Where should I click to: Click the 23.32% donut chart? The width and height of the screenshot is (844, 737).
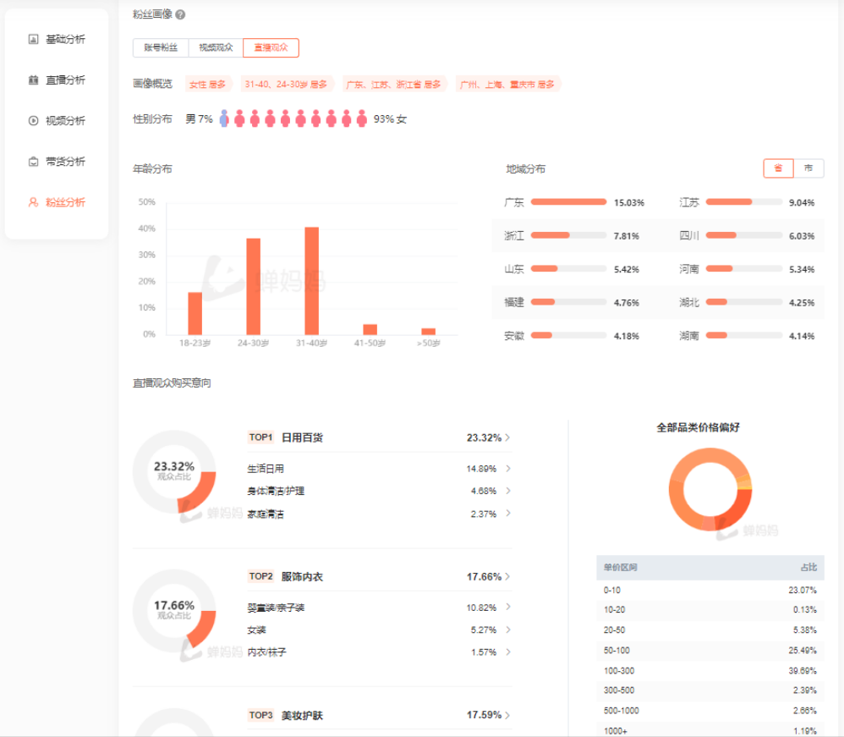point(174,471)
